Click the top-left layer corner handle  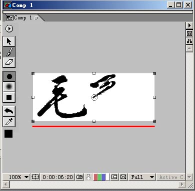coord(33,73)
